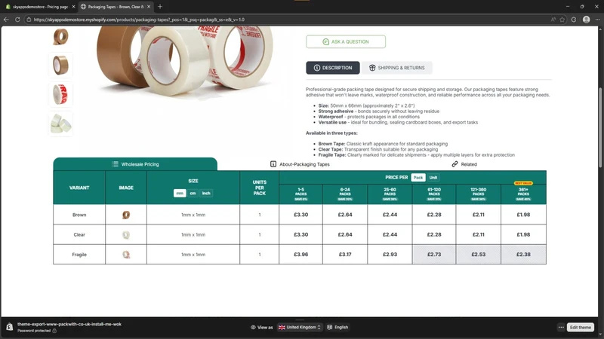
Task: Click the 6-24 packs column header
Action: pos(345,194)
